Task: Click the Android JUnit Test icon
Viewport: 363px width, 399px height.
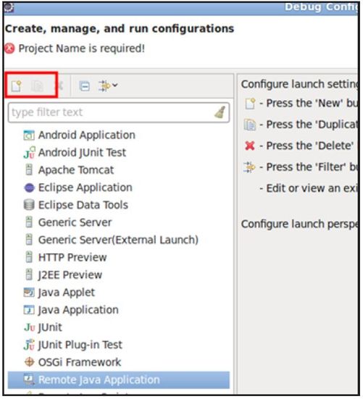Action: coord(29,153)
